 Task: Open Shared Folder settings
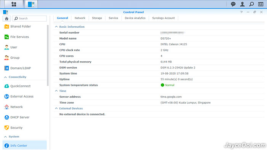[21, 27]
